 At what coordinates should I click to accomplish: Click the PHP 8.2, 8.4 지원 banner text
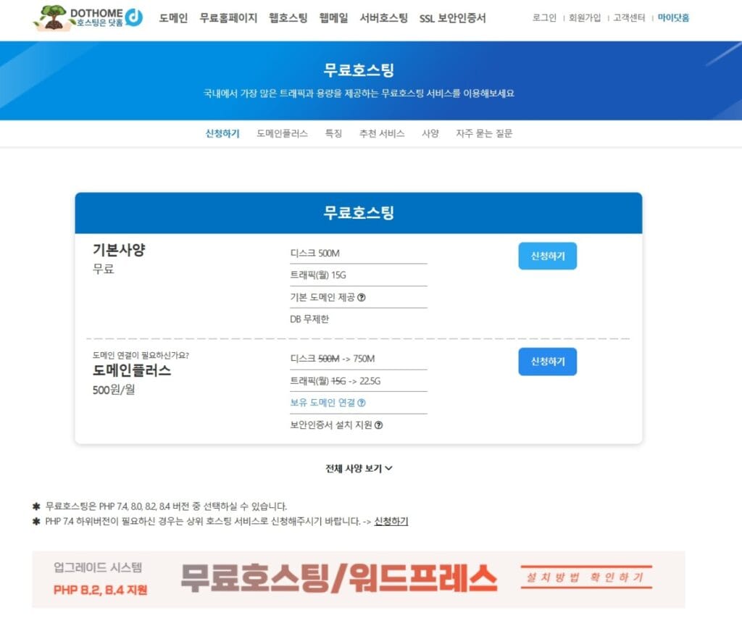pos(100,590)
